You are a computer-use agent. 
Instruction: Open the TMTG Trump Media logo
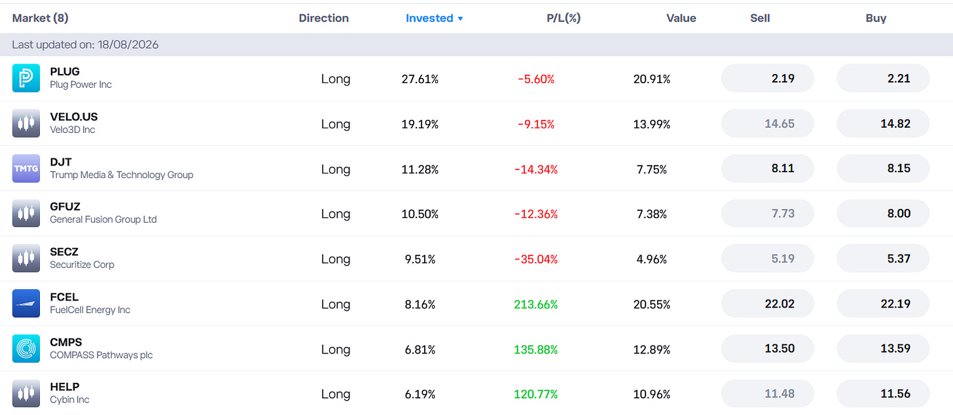pyautogui.click(x=26, y=169)
